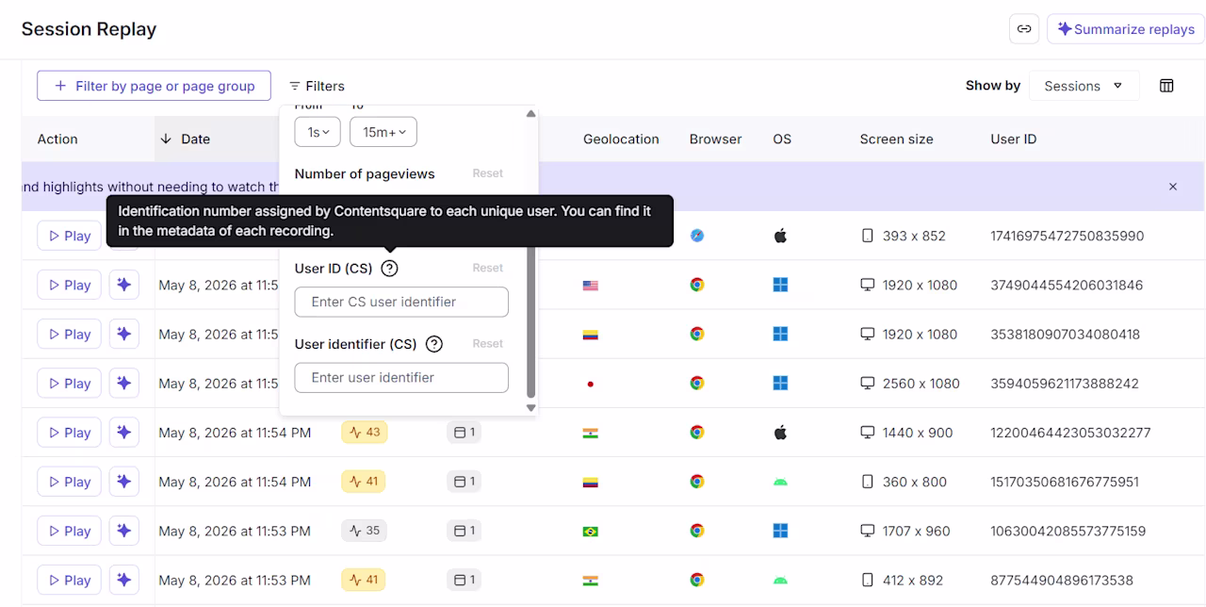Click the frustration score badge showing 43
Image resolution: width=1206 pixels, height=607 pixels.
coord(365,433)
